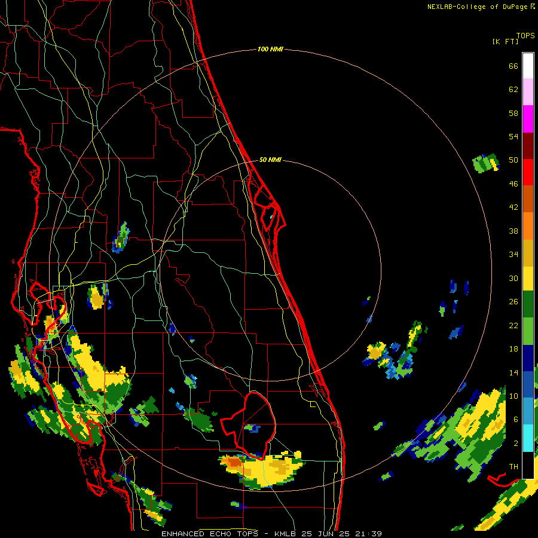Click the 66 value on color scale

coord(513,66)
